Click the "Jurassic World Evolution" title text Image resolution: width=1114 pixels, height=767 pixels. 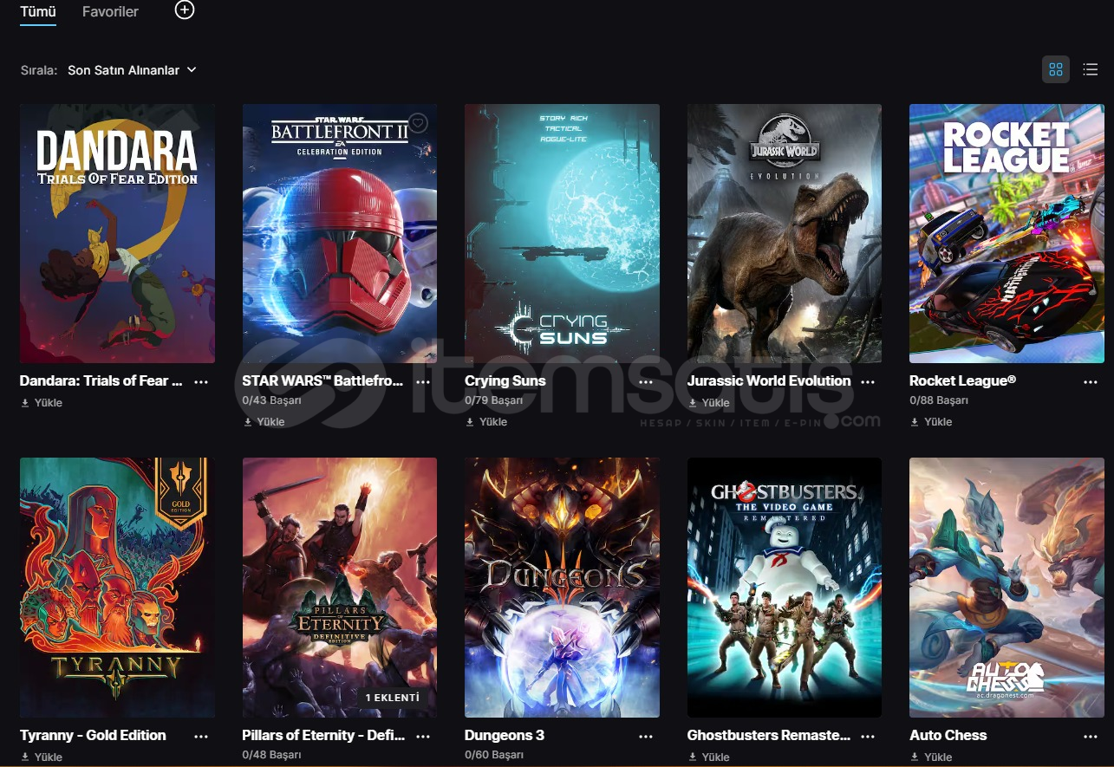tap(769, 381)
